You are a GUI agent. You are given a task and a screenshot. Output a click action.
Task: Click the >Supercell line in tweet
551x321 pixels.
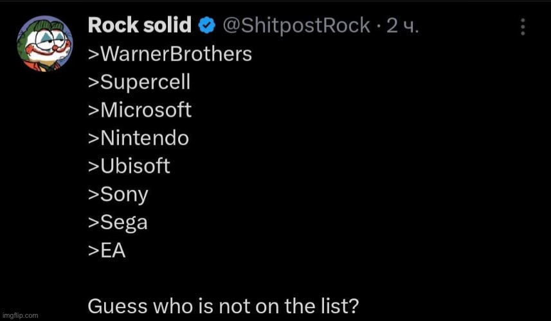[139, 82]
